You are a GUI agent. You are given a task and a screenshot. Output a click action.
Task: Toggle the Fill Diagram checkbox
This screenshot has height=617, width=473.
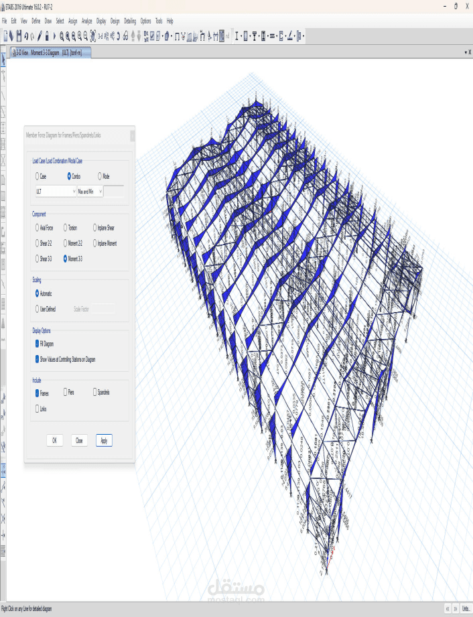[38, 344]
